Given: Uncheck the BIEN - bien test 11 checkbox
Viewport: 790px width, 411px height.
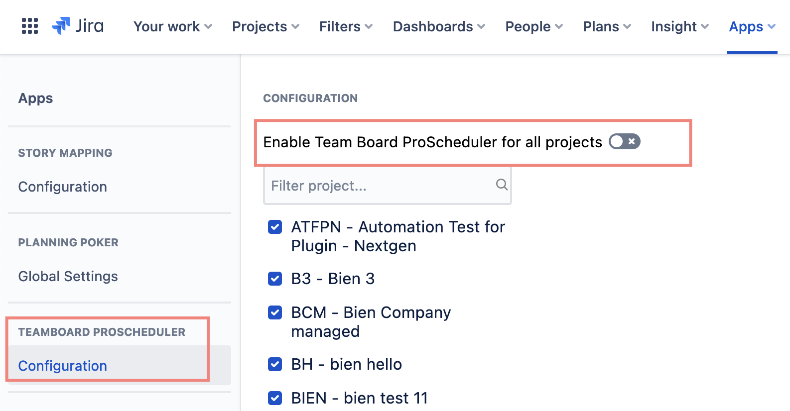Looking at the screenshot, I should pos(275,398).
